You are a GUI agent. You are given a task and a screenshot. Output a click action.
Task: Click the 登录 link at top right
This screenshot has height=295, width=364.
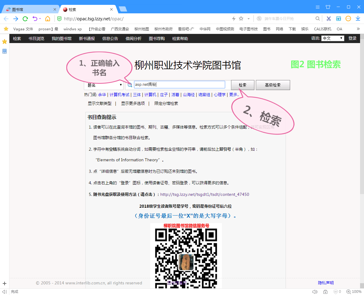tap(352, 39)
